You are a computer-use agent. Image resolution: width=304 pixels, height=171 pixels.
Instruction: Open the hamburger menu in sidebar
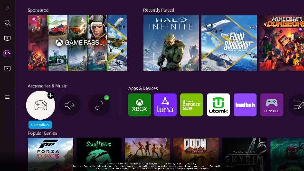8,97
